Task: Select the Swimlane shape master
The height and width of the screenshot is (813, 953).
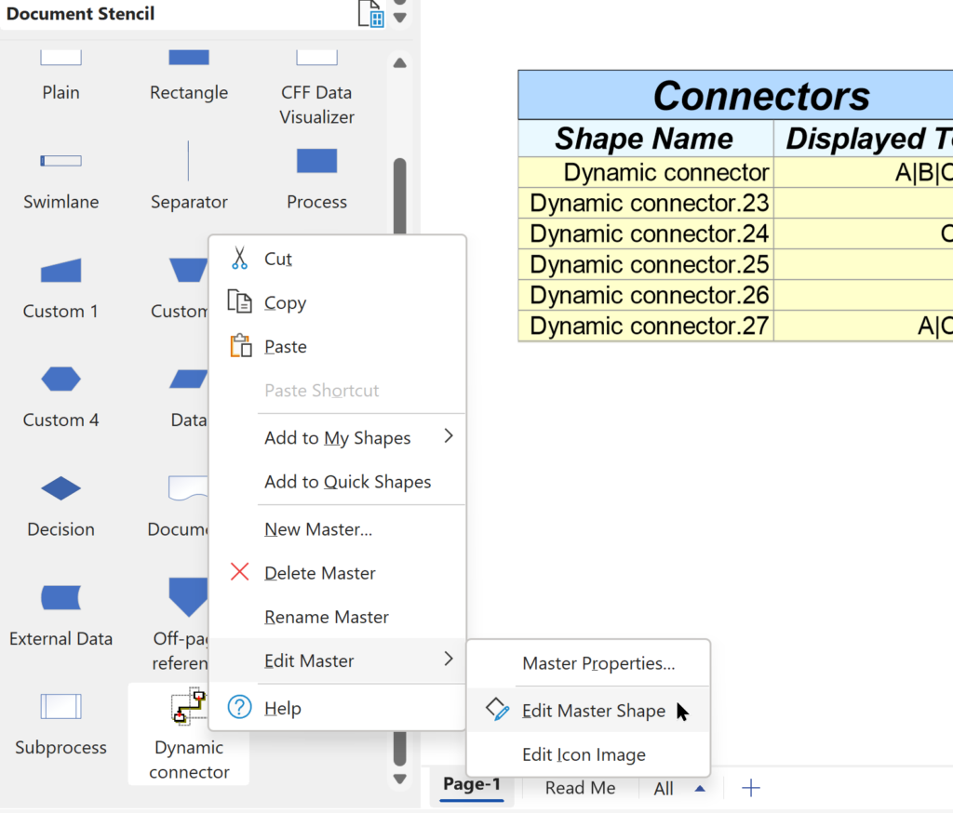Action: 60,160
